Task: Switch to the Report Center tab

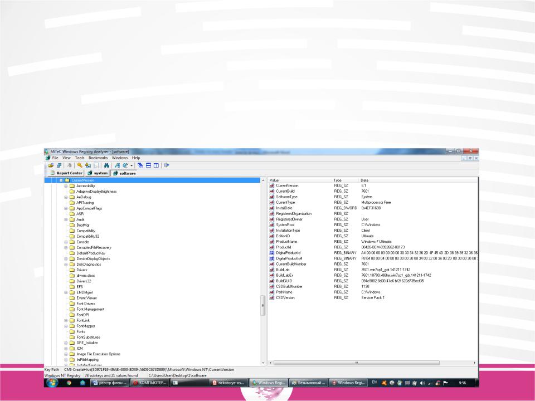Action: (x=66, y=173)
